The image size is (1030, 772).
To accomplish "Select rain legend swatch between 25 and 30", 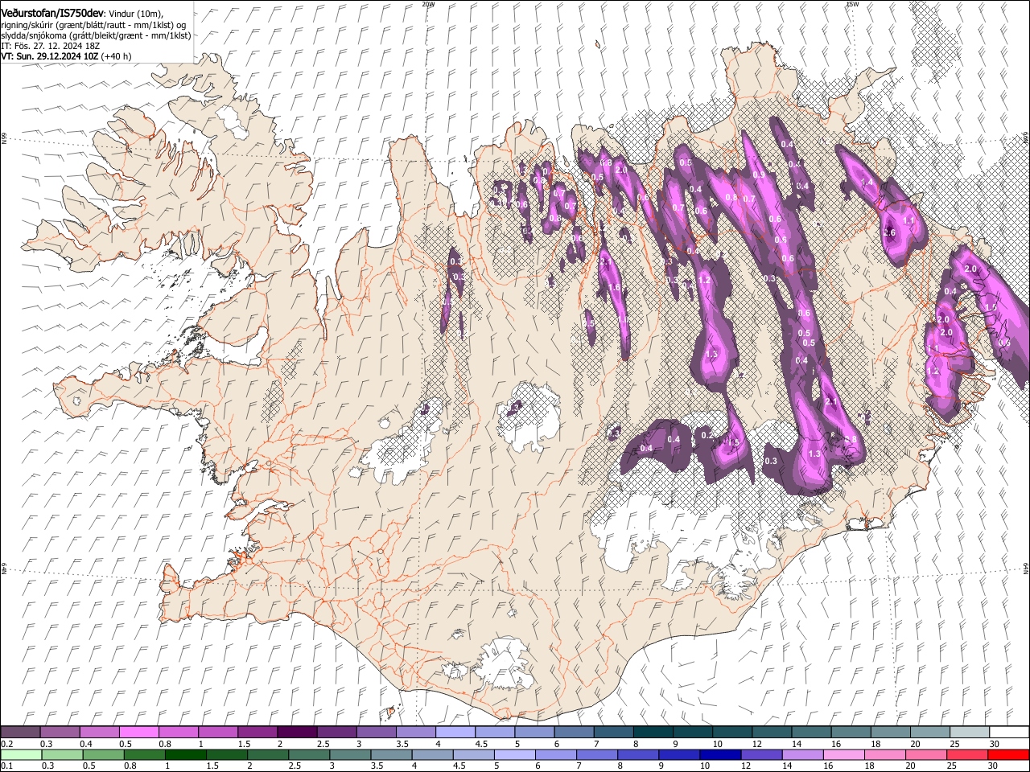I will pos(967,754).
